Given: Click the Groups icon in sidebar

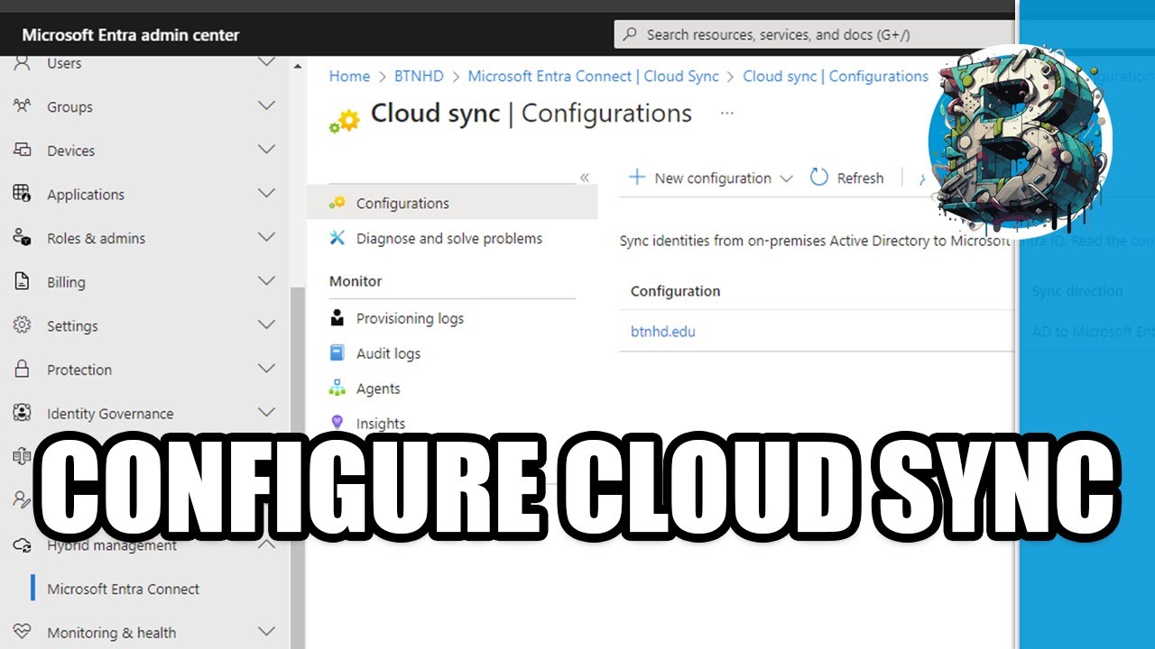Looking at the screenshot, I should pyautogui.click(x=23, y=106).
